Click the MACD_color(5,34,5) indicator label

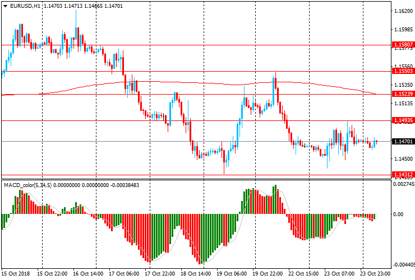(x=27, y=185)
